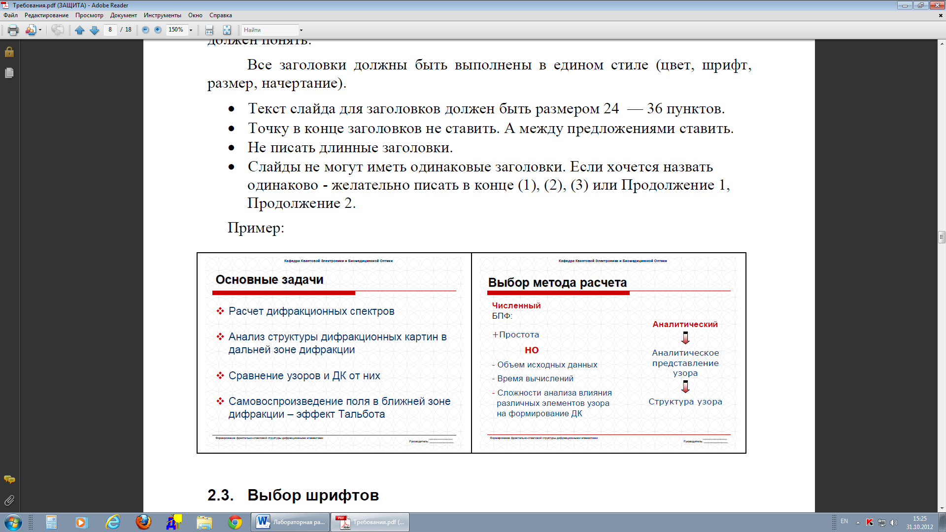Image resolution: width=946 pixels, height=532 pixels.
Task: Open the Calculator taskbar icon
Action: [51, 522]
